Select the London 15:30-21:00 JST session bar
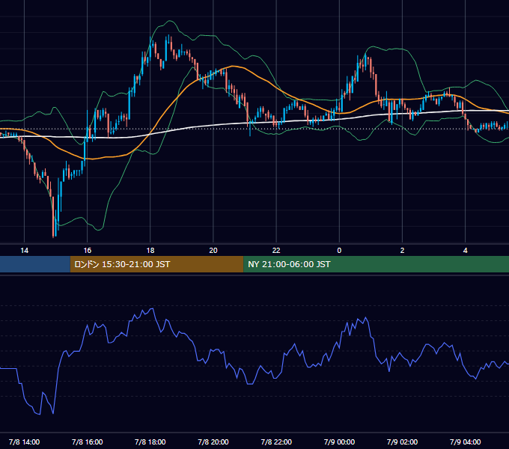The width and height of the screenshot is (509, 449). pyautogui.click(x=156, y=264)
